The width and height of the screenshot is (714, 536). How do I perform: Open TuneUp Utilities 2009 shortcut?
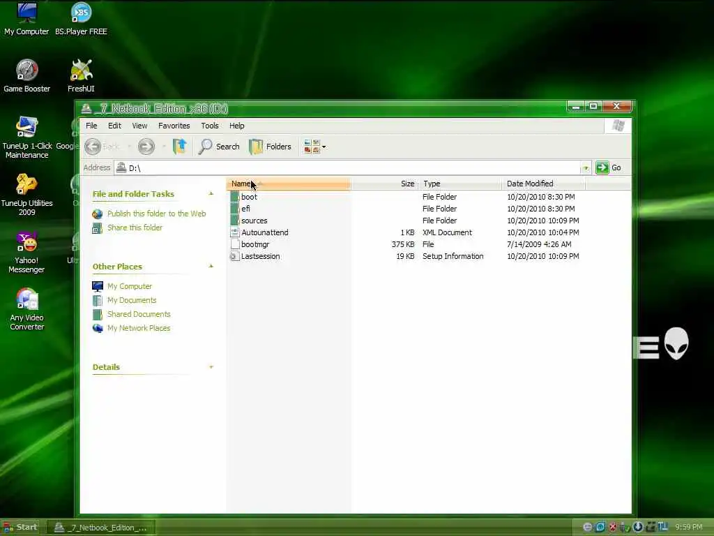click(27, 195)
